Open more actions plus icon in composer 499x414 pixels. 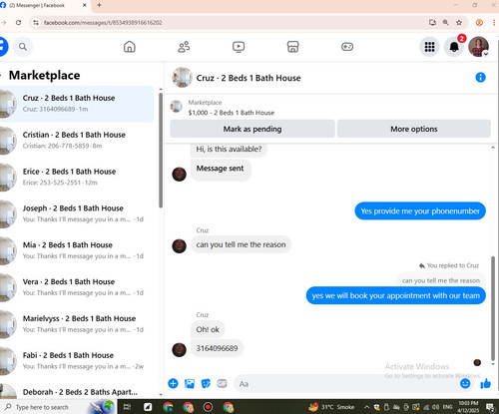pyautogui.click(x=173, y=383)
